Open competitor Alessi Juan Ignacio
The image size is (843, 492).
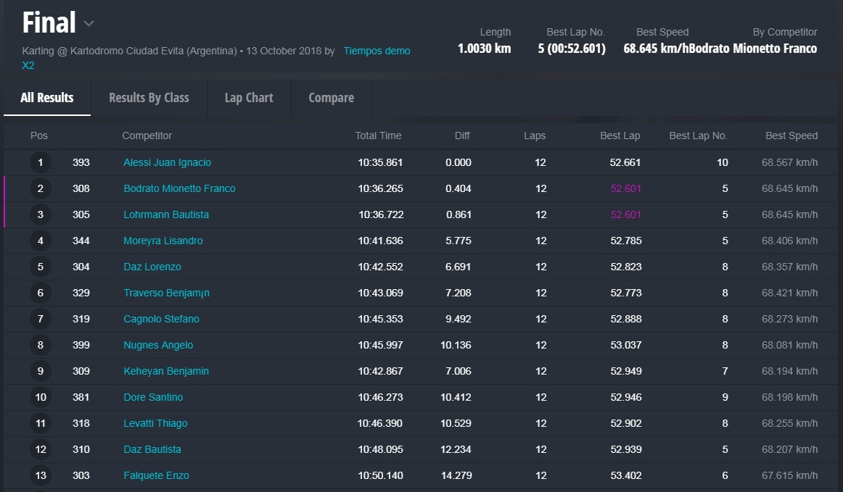coord(167,163)
